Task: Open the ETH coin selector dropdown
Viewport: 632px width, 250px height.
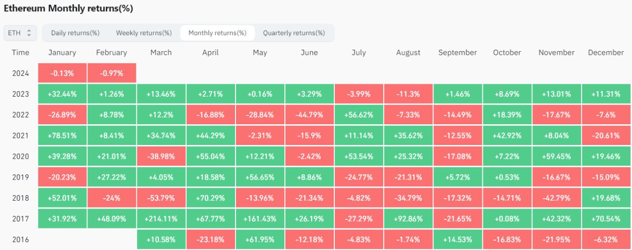Action: tap(20, 33)
